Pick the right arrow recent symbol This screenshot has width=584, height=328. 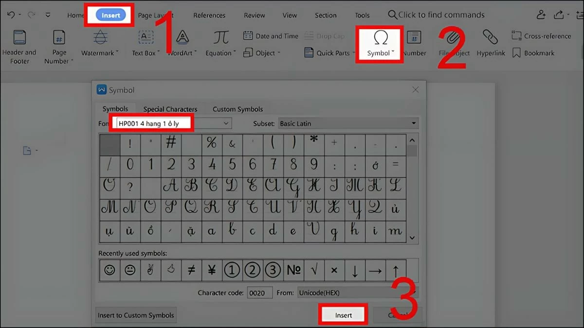375,270
